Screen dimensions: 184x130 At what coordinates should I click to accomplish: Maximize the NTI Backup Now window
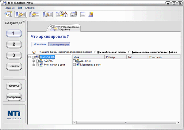click(174, 3)
